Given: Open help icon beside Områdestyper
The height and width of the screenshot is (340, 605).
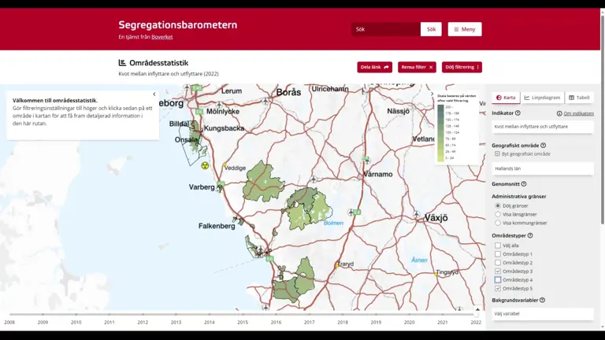Looking at the screenshot, I should tap(530, 235).
